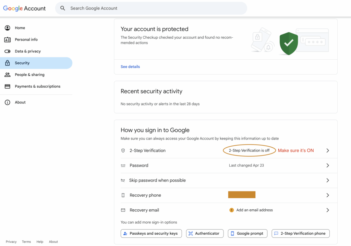Open the Skip password when possible chevron
Viewport: 351px width, 246px height.
tap(327, 180)
